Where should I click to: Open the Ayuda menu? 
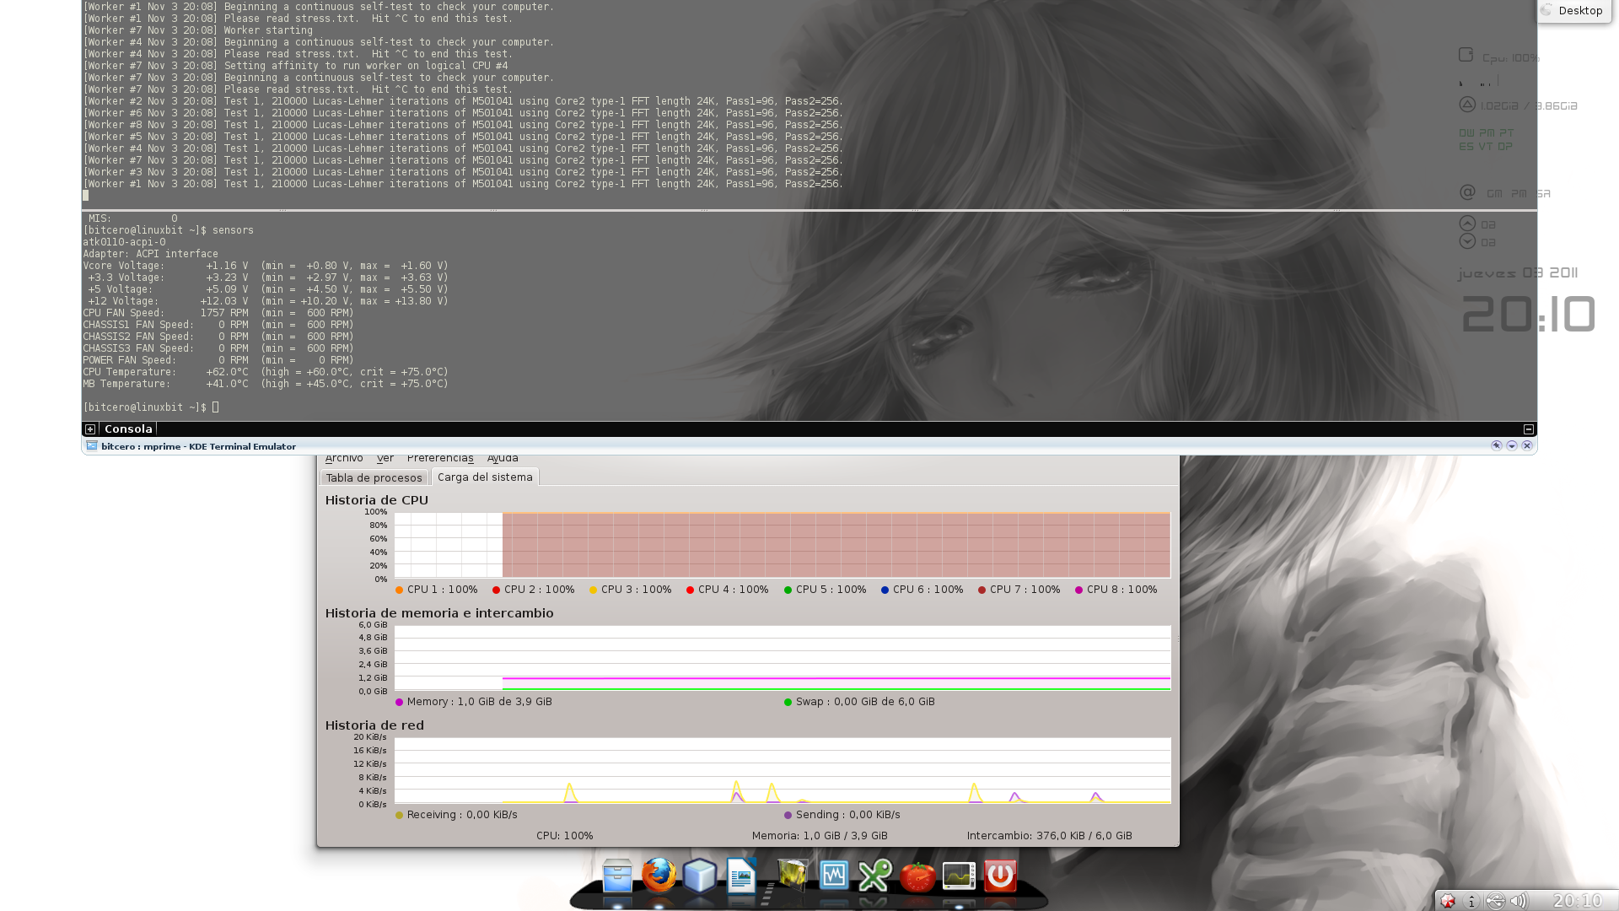(503, 458)
